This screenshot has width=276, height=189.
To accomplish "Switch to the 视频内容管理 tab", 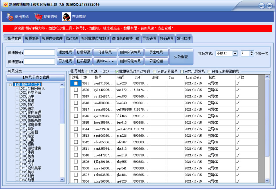I will (52, 39).
